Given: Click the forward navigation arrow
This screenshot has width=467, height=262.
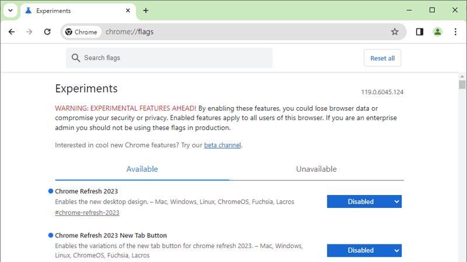Looking at the screenshot, I should 29,32.
